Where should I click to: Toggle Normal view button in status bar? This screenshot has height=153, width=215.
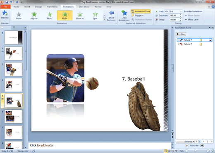166,151
